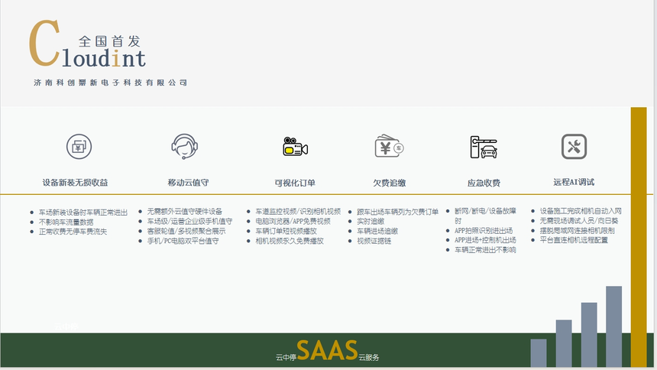Click the Cloudint logo
This screenshot has height=370, width=657.
pos(87,44)
